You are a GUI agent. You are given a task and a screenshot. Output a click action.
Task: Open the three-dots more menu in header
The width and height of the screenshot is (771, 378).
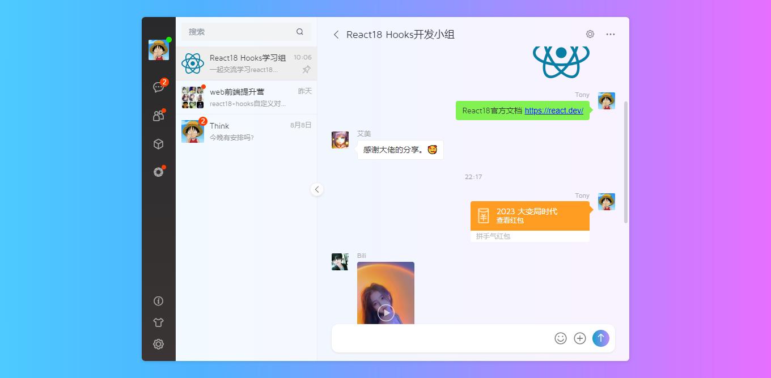pyautogui.click(x=610, y=35)
